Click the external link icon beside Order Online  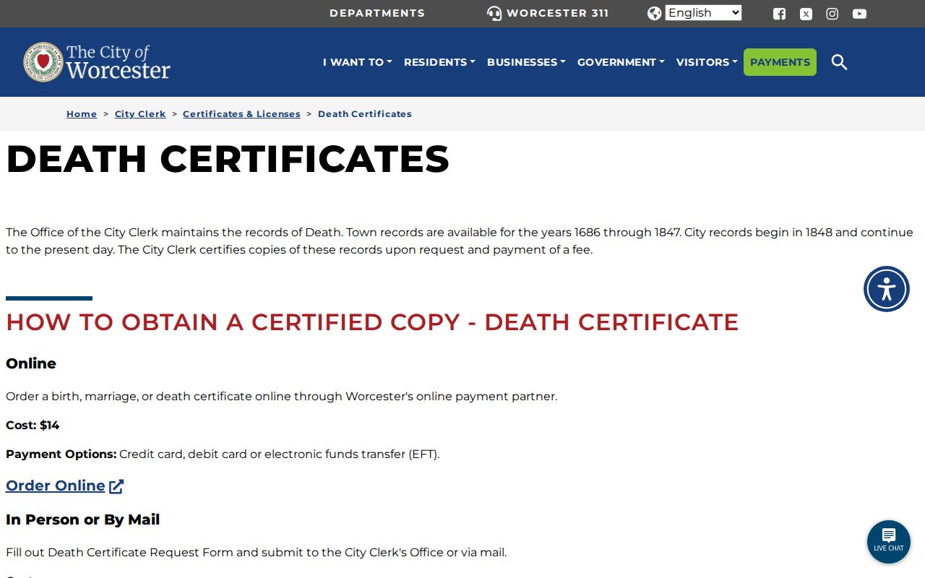(116, 486)
